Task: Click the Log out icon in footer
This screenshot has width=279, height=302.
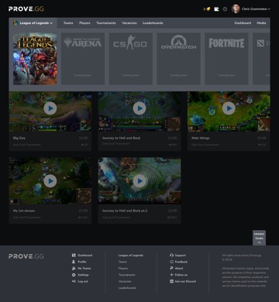Action: (x=74, y=281)
